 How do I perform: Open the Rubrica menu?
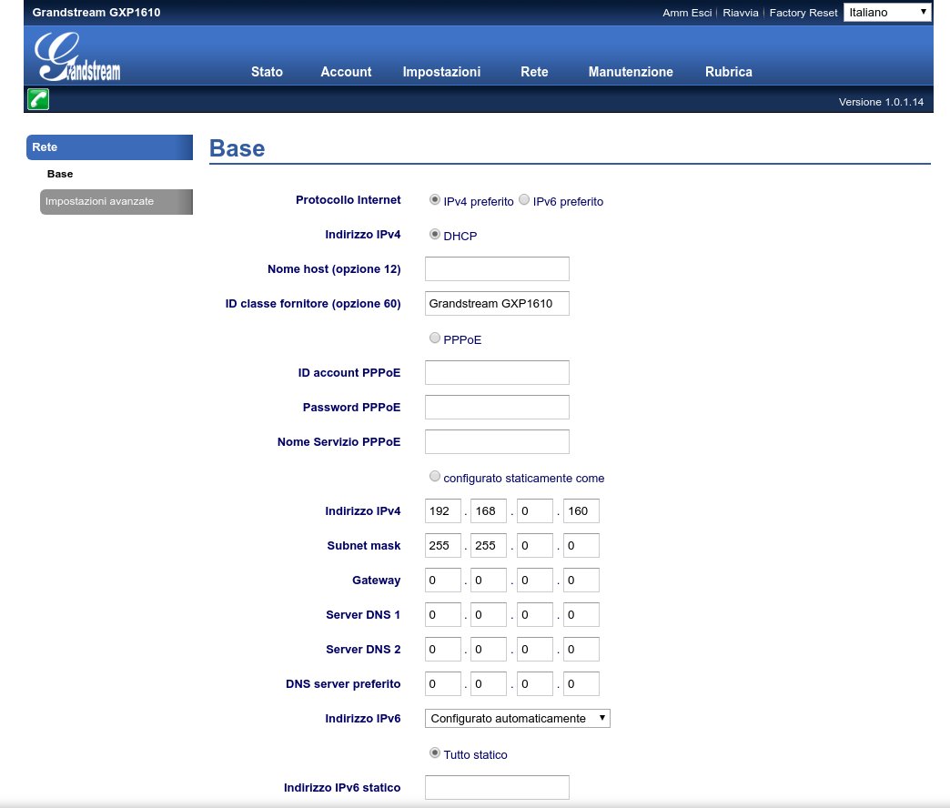pyautogui.click(x=729, y=72)
